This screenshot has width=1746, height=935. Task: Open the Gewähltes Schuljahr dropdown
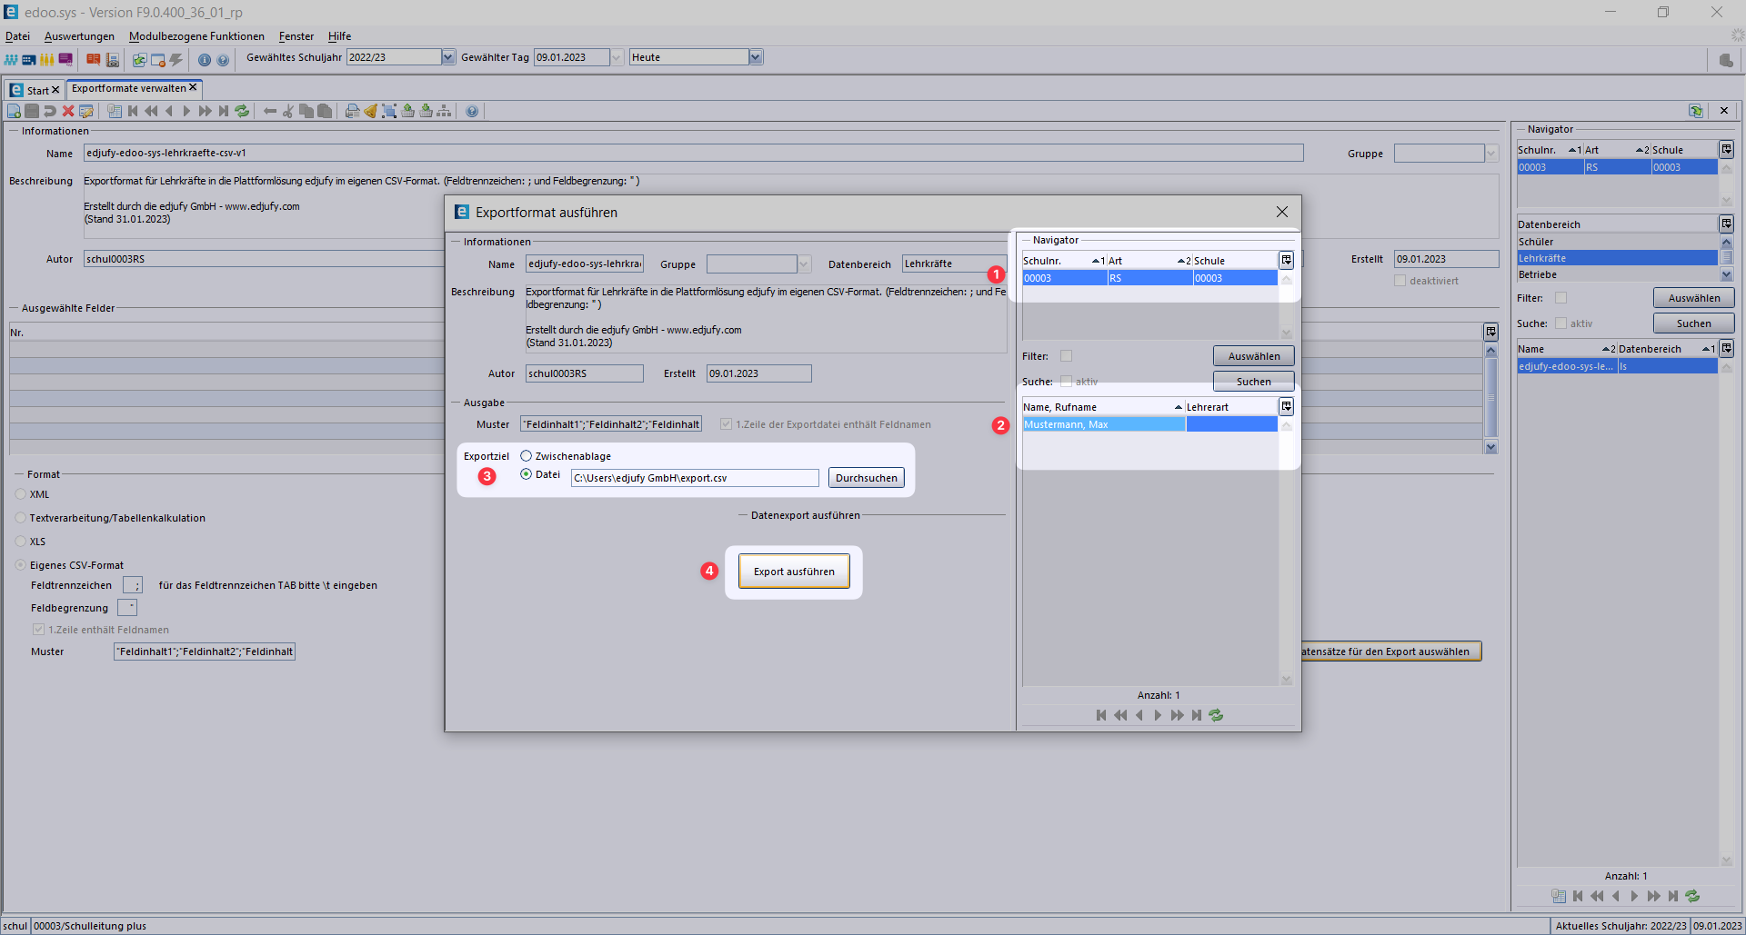pyautogui.click(x=447, y=57)
